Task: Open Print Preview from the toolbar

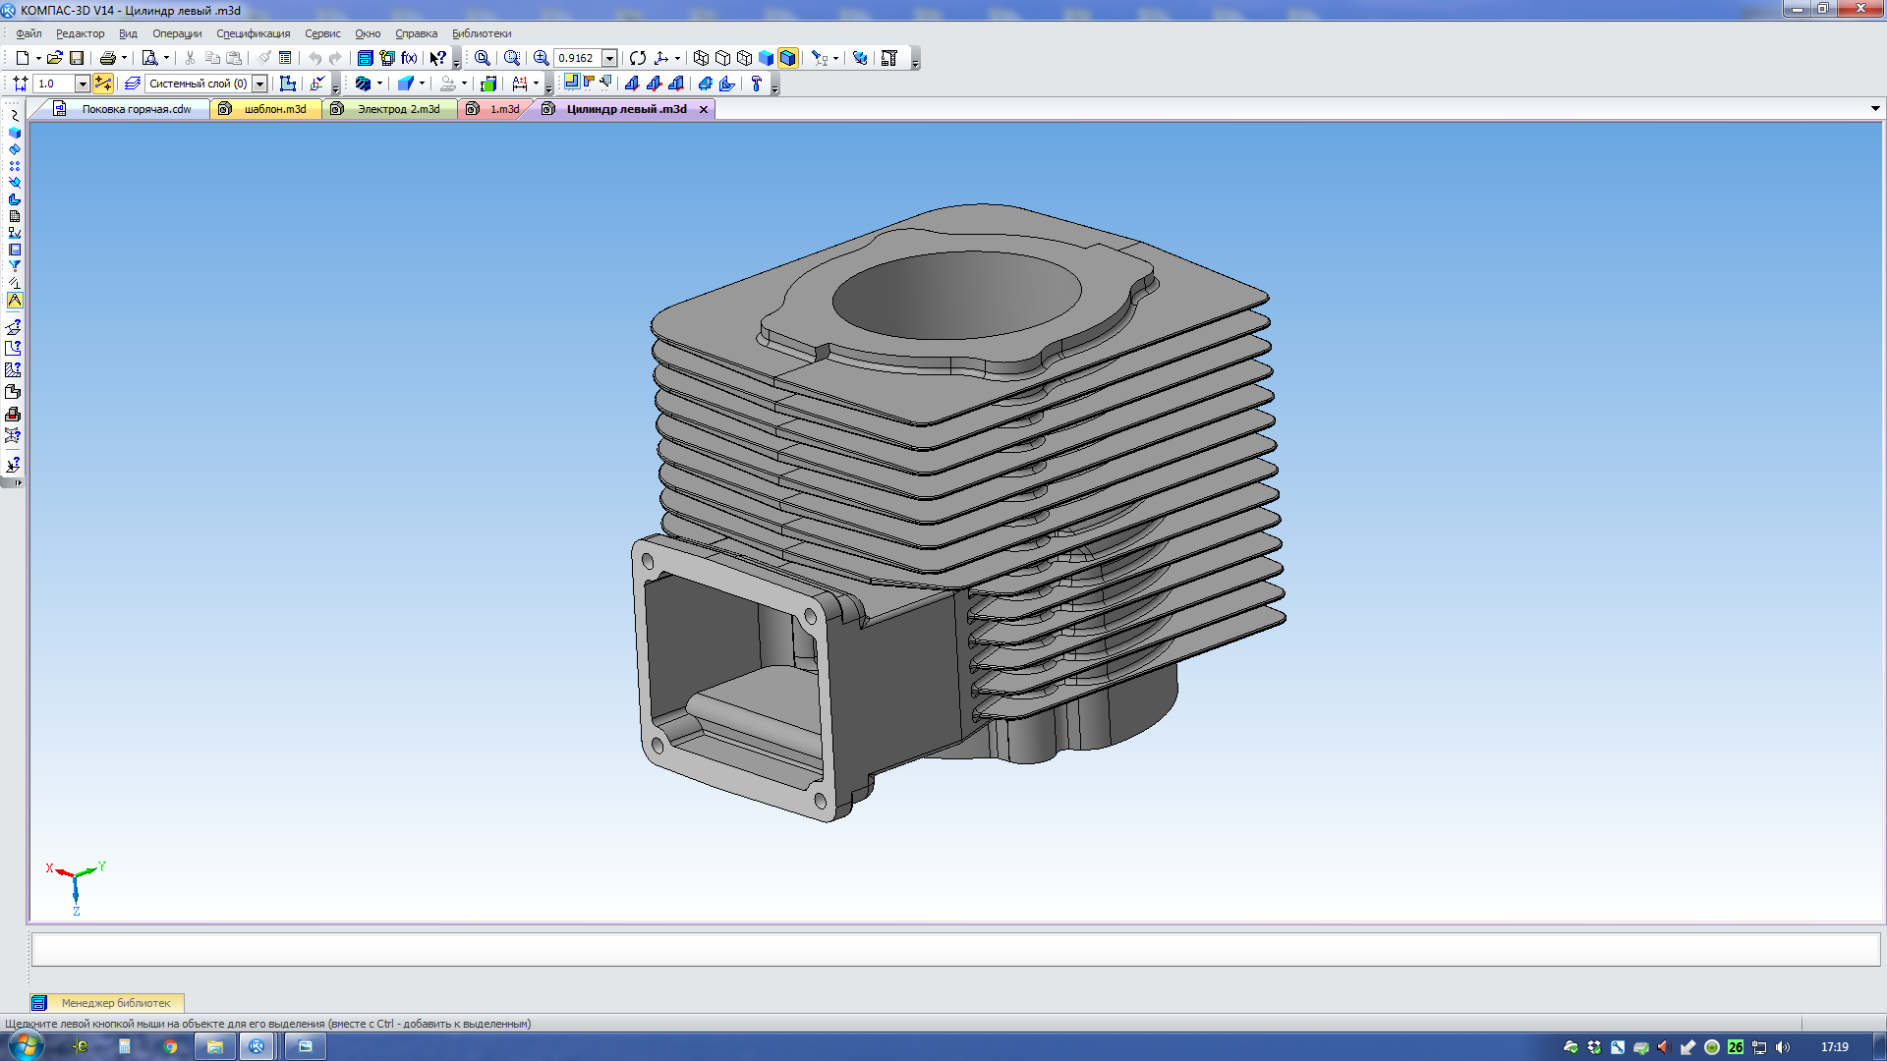Action: point(149,58)
